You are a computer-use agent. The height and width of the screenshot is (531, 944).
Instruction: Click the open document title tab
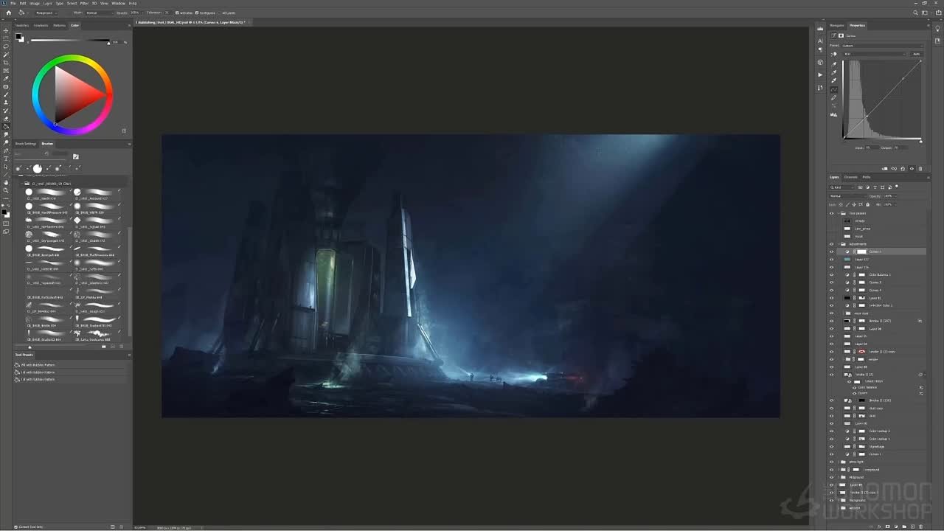(x=192, y=22)
